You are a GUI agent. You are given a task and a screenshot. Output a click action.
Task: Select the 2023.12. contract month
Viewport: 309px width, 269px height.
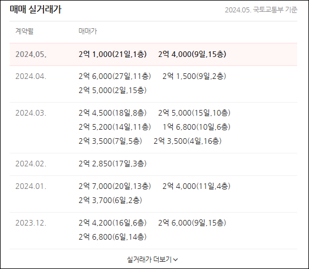pyautogui.click(x=31, y=223)
